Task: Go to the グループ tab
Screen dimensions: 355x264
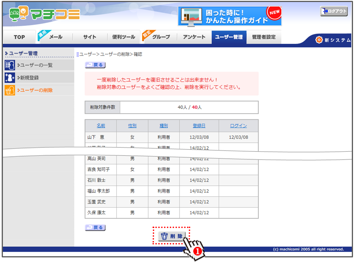Action: click(161, 37)
